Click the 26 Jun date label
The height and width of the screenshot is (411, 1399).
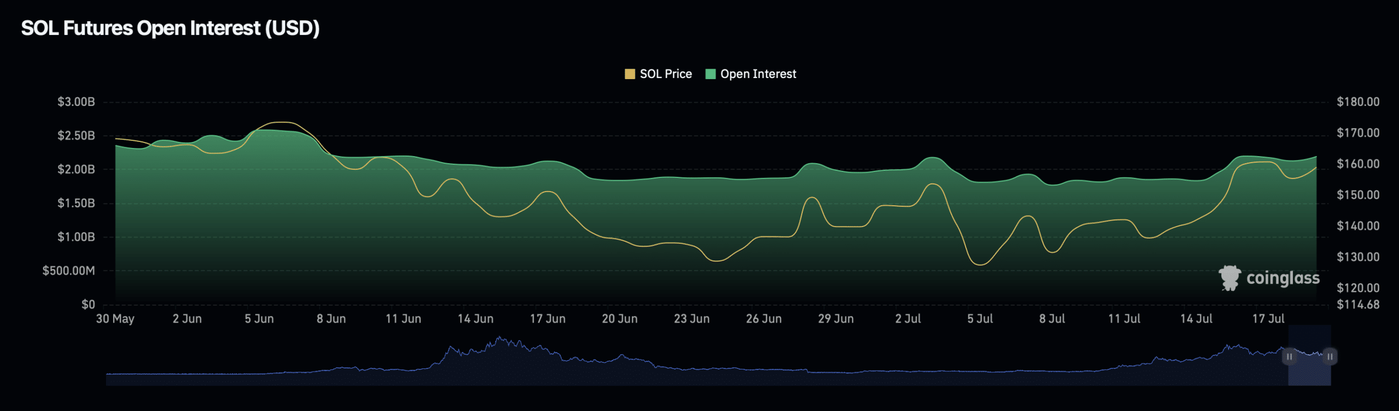764,319
